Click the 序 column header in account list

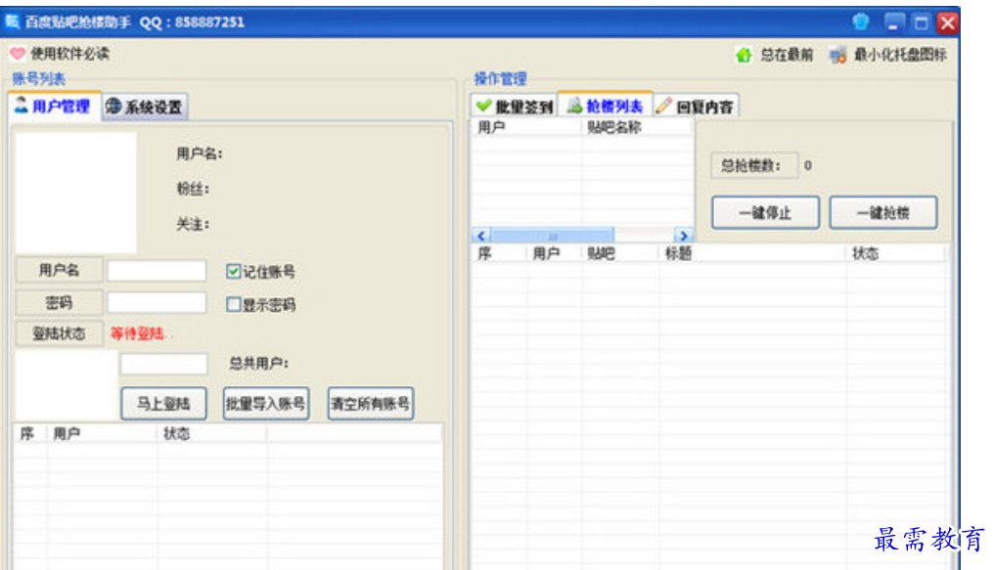point(29,433)
